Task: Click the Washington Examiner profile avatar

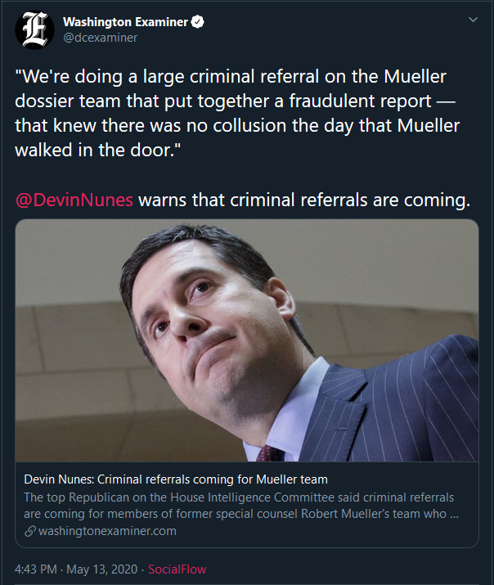Action: click(x=33, y=29)
